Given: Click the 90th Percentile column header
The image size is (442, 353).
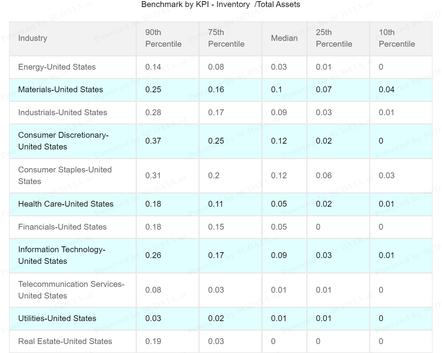Looking at the screenshot, I should [x=163, y=38].
